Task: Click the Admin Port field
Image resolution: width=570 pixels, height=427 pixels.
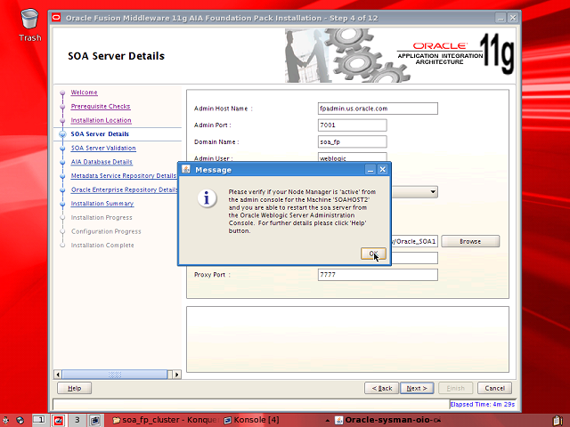Action: pyautogui.click(x=353, y=125)
